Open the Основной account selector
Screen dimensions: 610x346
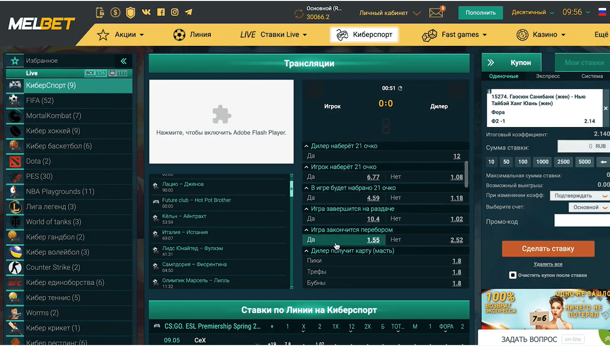pos(588,207)
